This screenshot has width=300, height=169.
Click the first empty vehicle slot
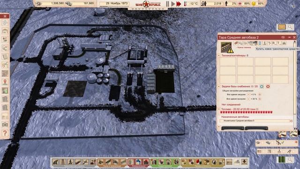pos(228,61)
